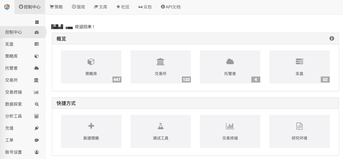Click the magnifier icon beside 数据探索
Screen dimensions: 343x159
pyautogui.click(x=37, y=104)
